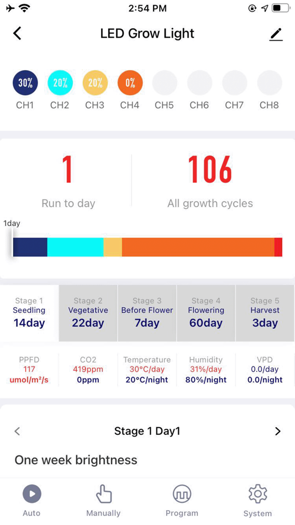This screenshot has width=295, height=525.
Task: Tap the back arrow icon
Action: point(17,34)
